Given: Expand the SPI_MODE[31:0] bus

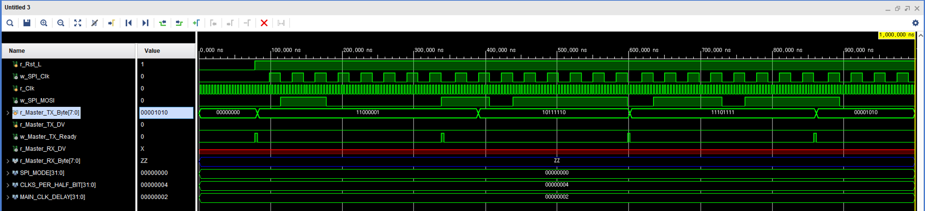Looking at the screenshot, I should 7,173.
